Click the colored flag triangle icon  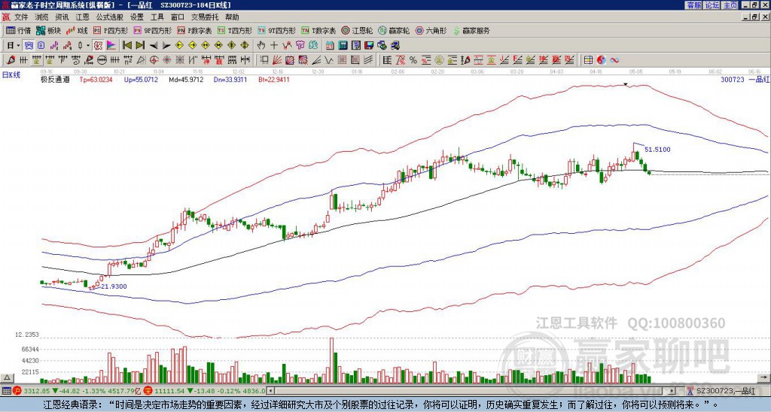pyautogui.click(x=111, y=46)
